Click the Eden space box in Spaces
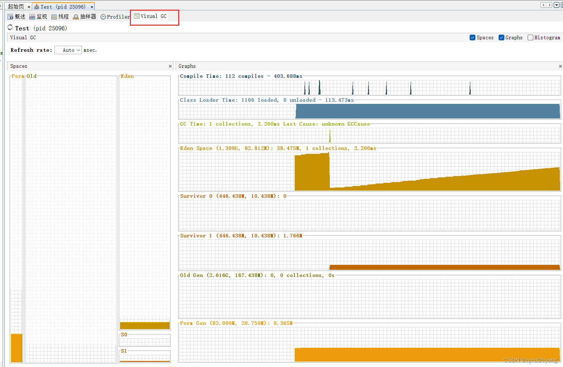Image resolution: width=563 pixels, height=367 pixels. pos(145,204)
